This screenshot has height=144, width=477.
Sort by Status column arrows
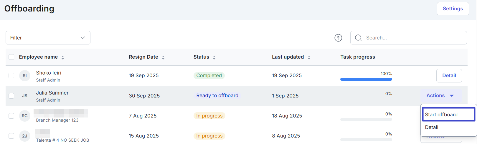tap(214, 58)
